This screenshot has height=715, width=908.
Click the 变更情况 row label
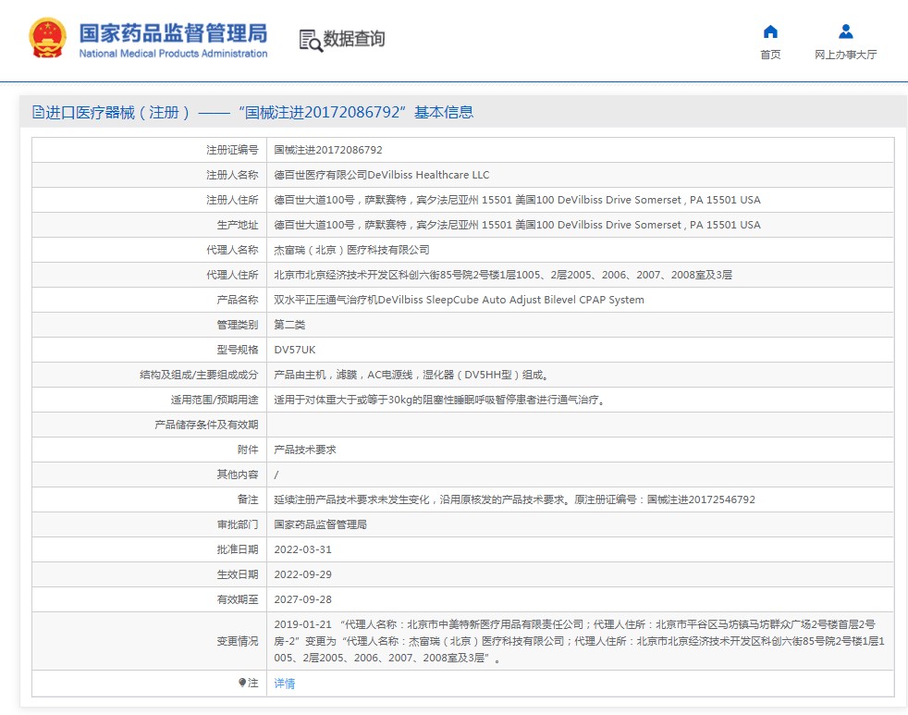(x=238, y=641)
